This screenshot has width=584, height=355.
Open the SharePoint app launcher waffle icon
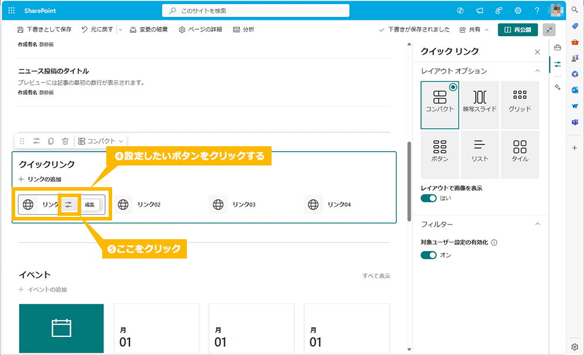point(12,11)
